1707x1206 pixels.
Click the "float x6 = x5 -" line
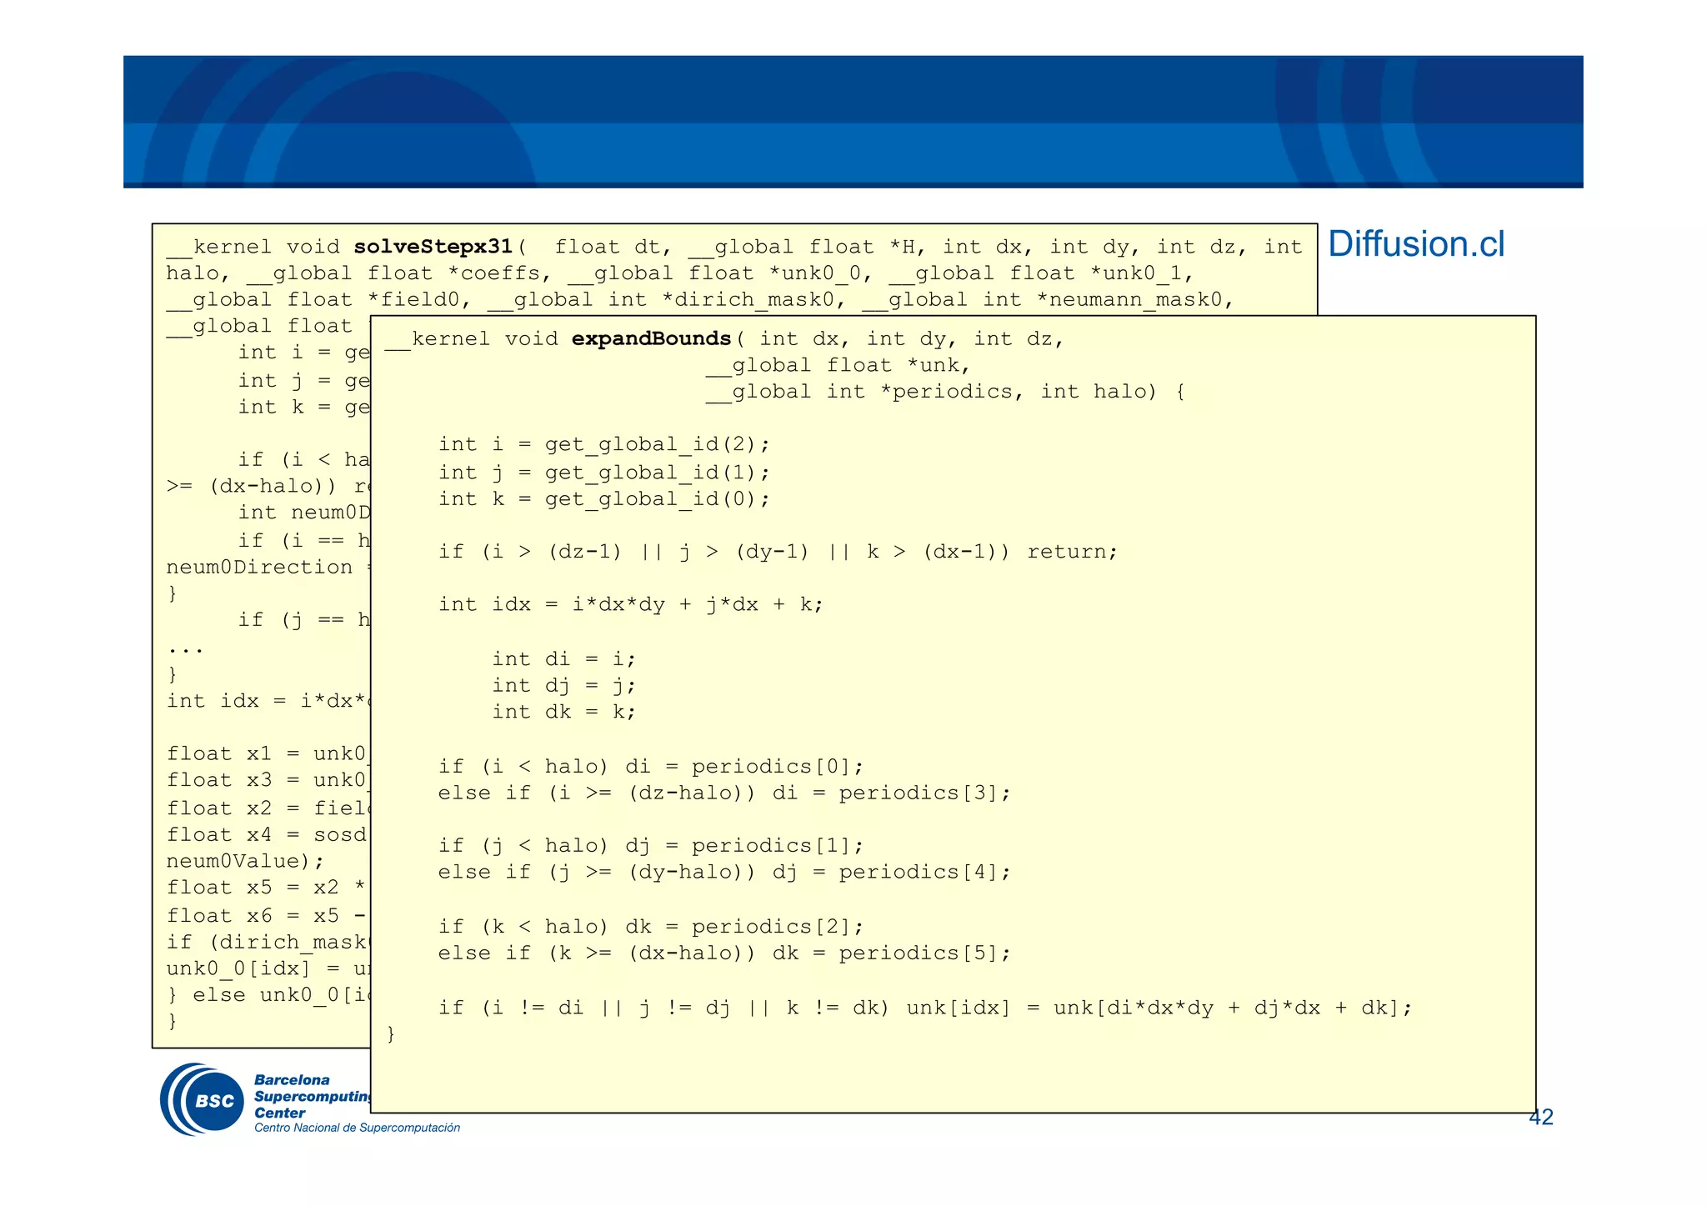[267, 915]
